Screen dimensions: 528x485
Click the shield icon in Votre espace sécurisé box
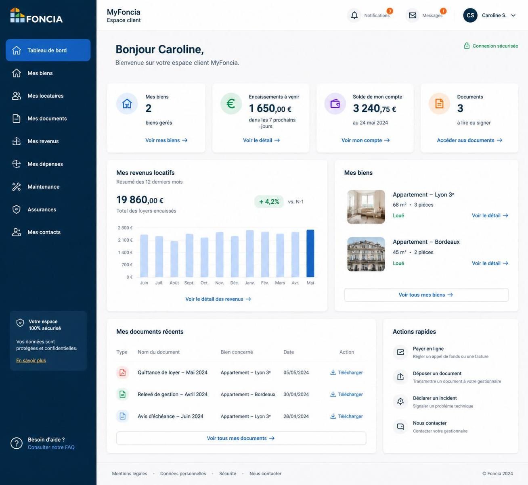20,323
